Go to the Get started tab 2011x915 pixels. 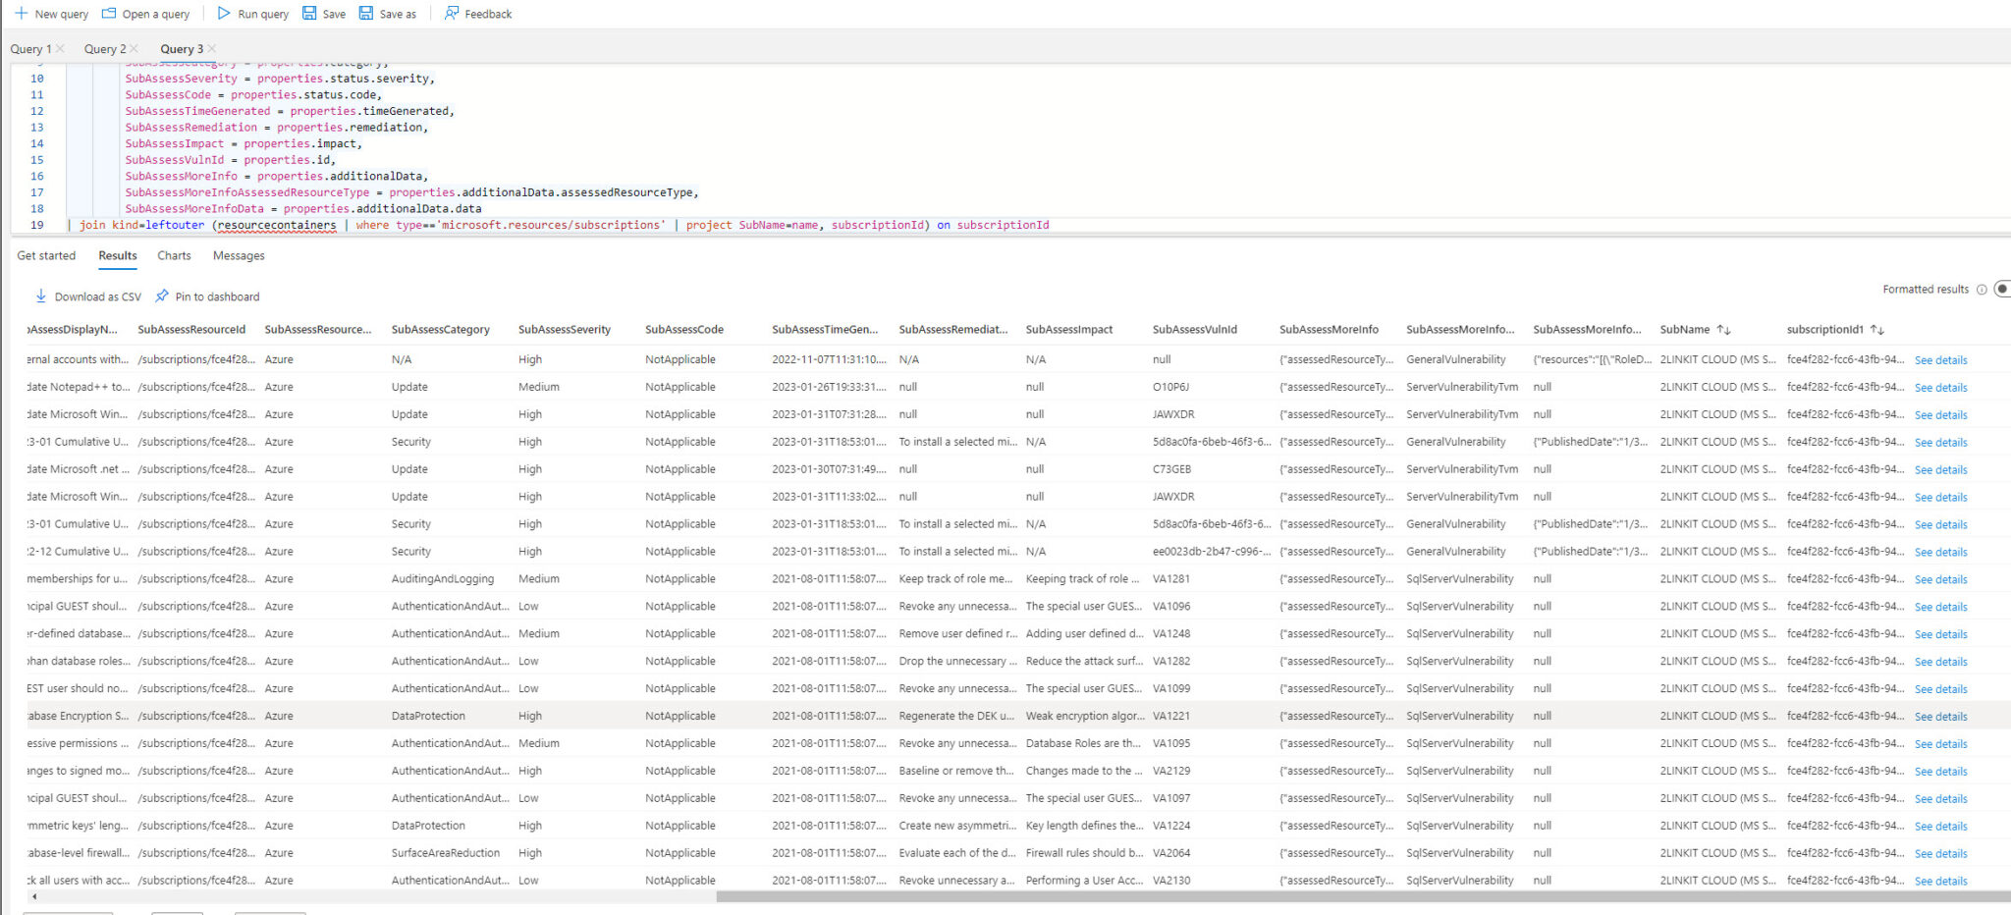pyautogui.click(x=45, y=255)
